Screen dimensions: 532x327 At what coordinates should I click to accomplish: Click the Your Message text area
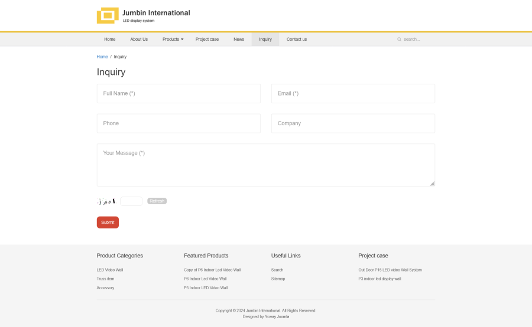pos(265,165)
